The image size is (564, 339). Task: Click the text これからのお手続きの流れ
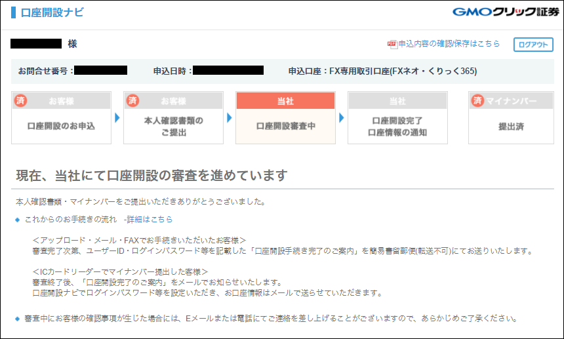point(71,219)
